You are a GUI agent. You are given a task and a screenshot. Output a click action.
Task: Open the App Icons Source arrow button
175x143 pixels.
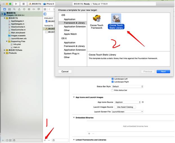tap(143, 102)
